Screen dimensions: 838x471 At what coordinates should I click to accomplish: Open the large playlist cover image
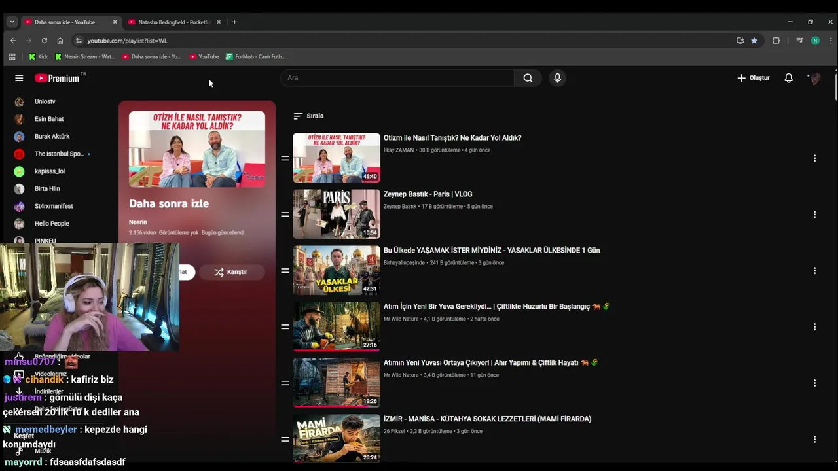coord(197,149)
